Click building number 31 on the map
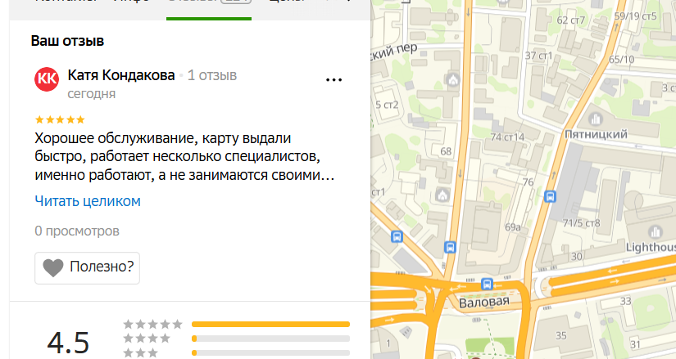This screenshot has height=359, width=676. [x=635, y=344]
